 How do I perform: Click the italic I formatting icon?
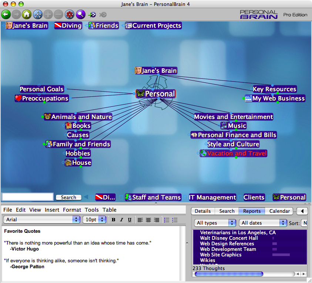coord(121,220)
